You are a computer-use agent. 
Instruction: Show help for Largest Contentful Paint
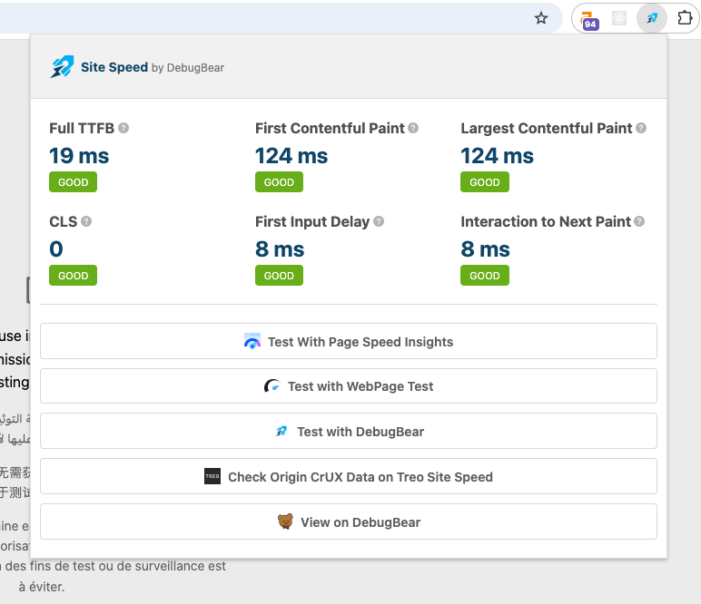pyautogui.click(x=641, y=128)
